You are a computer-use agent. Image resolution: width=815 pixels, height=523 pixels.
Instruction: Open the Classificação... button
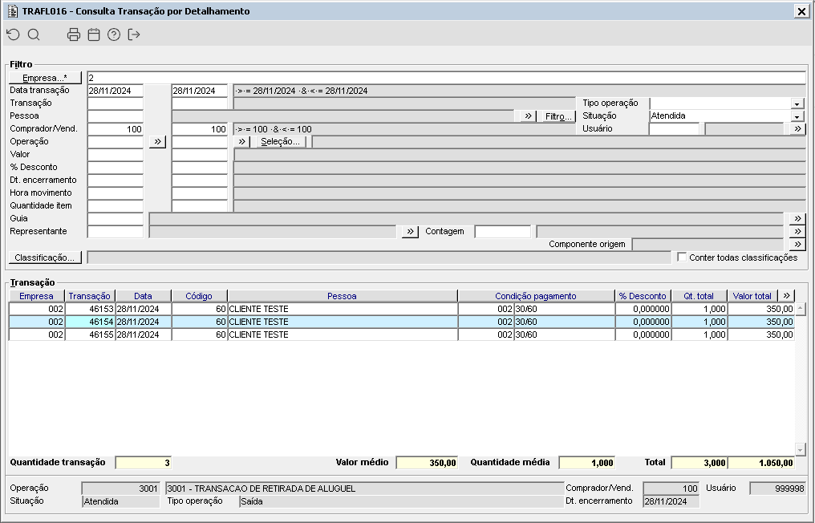pos(46,257)
